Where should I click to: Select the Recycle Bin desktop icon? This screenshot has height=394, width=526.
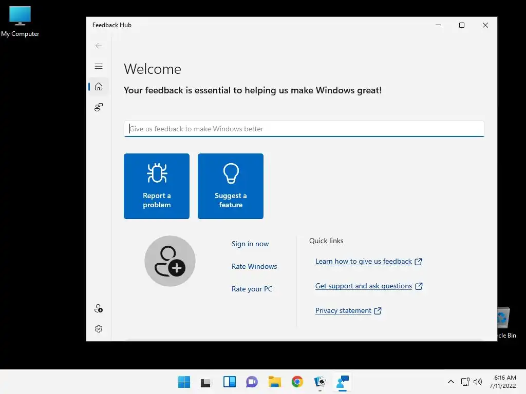coord(507,323)
